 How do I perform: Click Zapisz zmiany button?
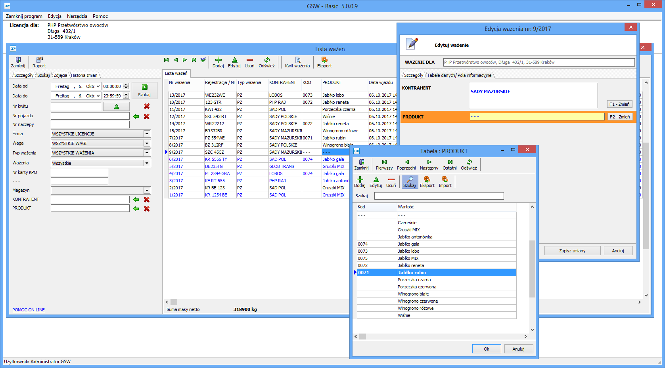[572, 251]
